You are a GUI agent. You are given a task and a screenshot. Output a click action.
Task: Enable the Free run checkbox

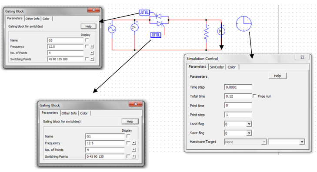(x=254, y=96)
